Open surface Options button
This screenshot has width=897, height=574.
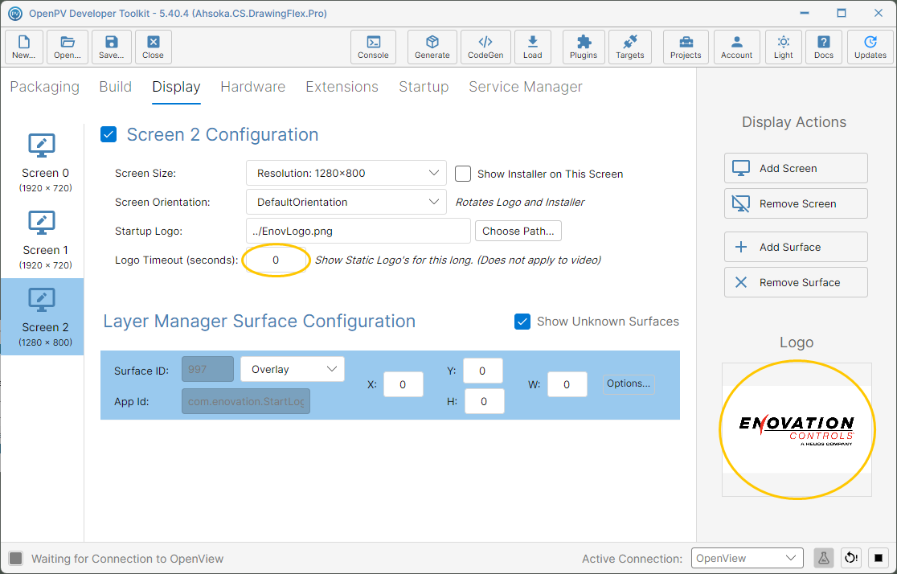628,383
